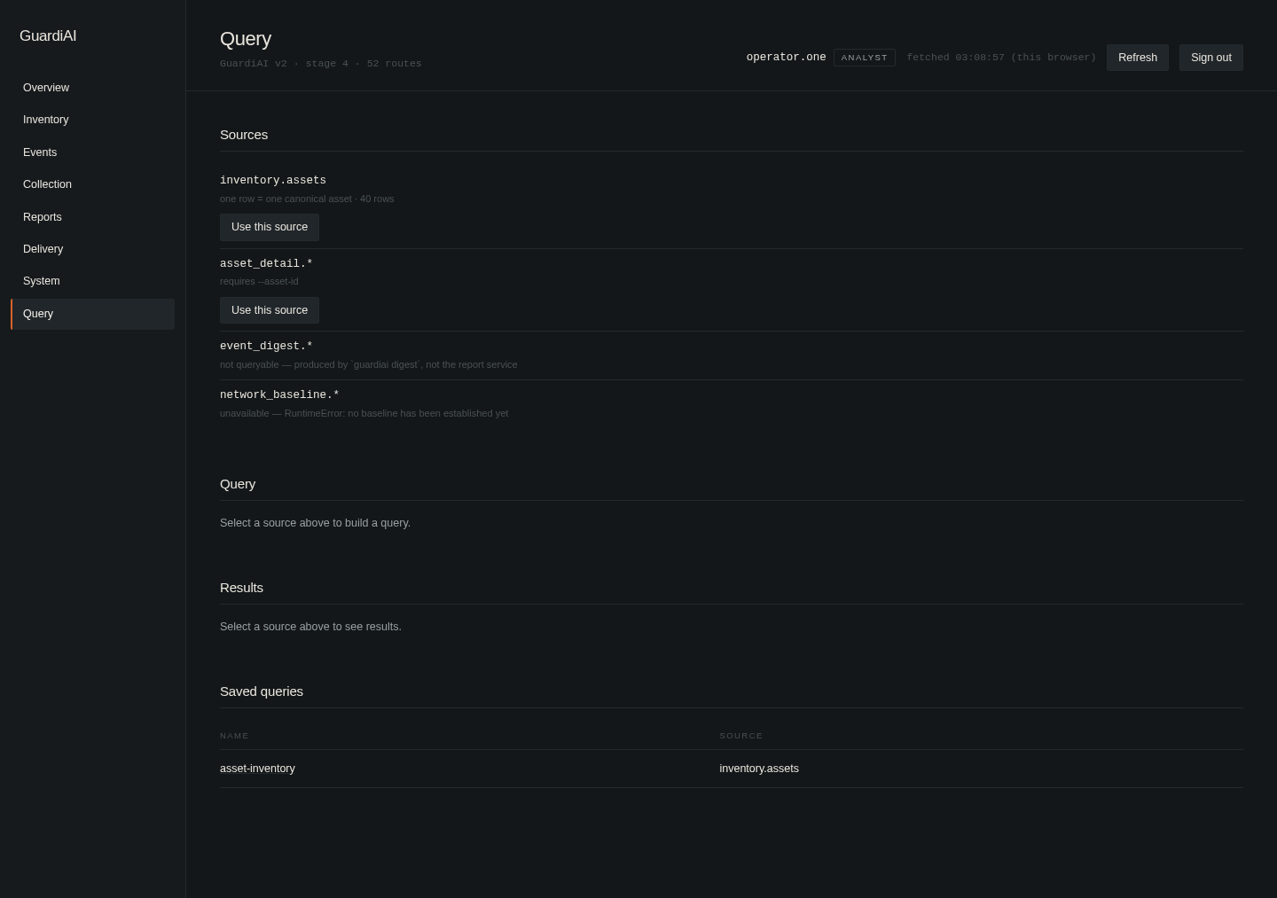Click the SOURCE column header
Screen dimensions: 1277x898
[741, 736]
